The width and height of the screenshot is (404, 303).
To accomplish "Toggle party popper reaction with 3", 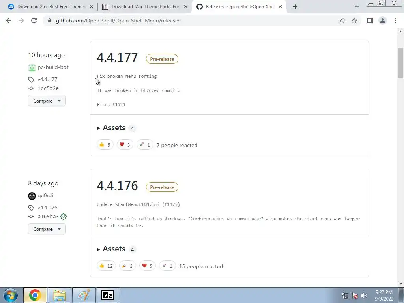I will pos(127,266).
